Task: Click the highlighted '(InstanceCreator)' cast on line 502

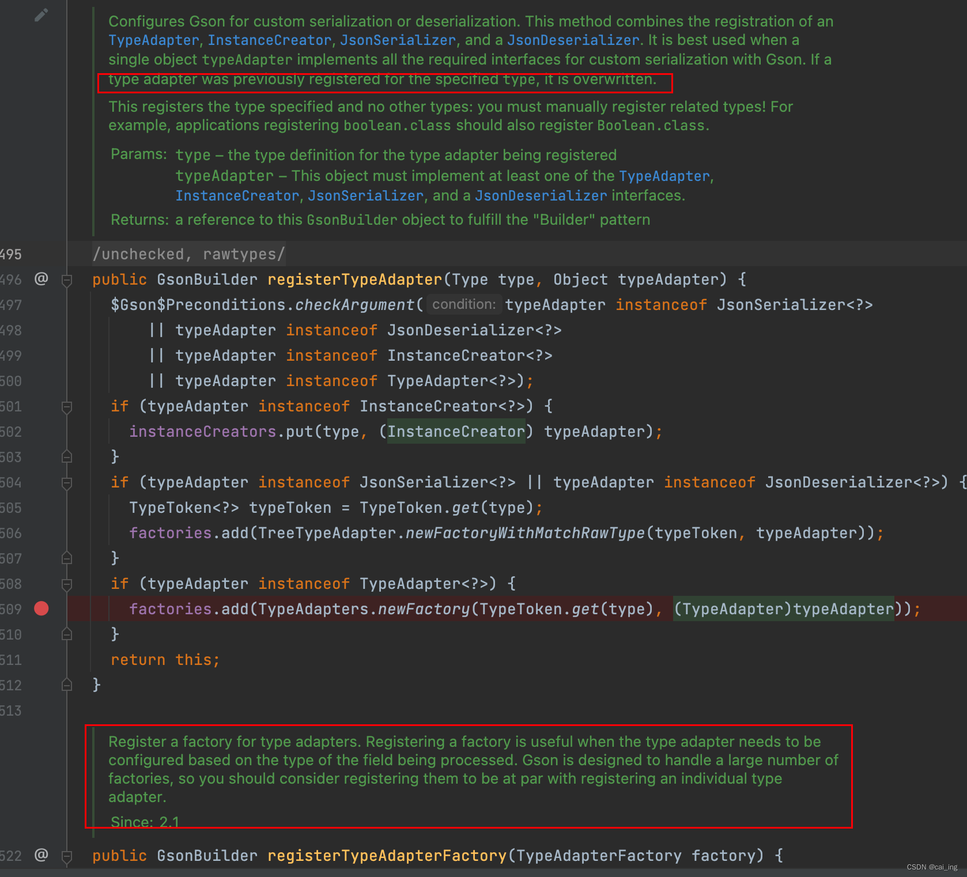Action: (x=456, y=432)
